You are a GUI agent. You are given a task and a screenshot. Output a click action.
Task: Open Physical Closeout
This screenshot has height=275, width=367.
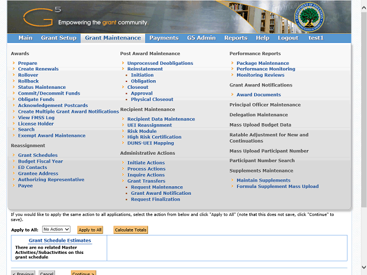coord(152,99)
